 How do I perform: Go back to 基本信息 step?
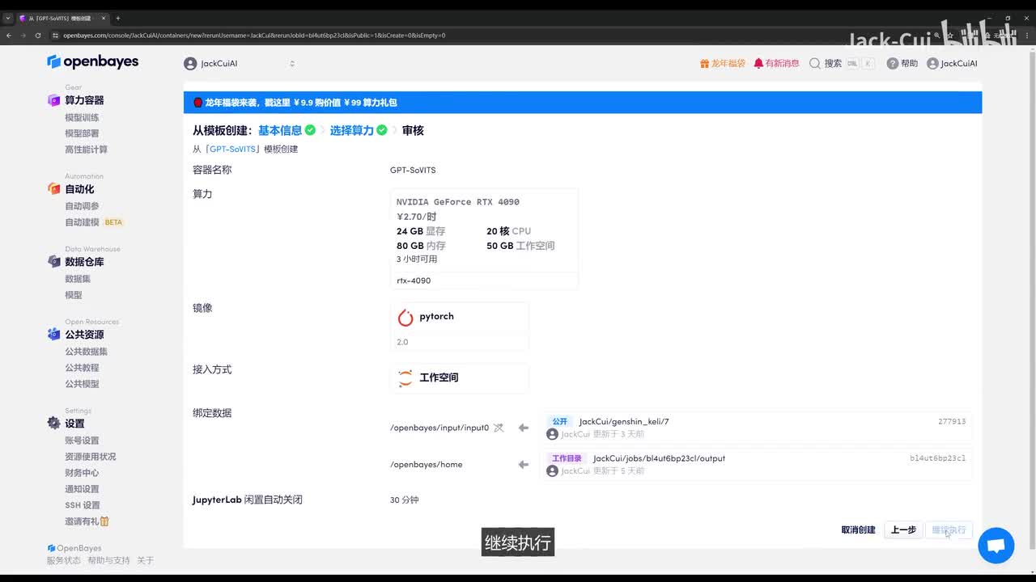[280, 130]
